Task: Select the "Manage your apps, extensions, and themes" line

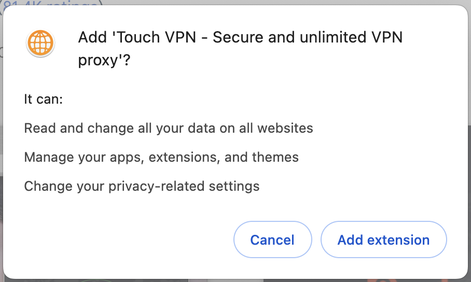Action: (161, 157)
